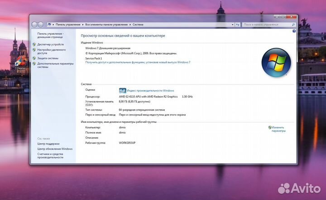Select the WORKGROUP value
Image resolution: width=326 pixels, height=200 pixels.
(x=127, y=143)
